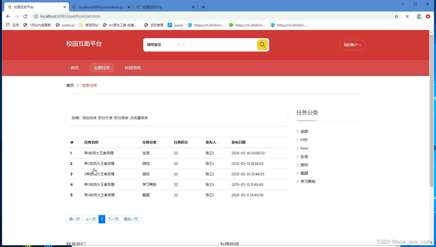
Task: Click the 校园互助平台 site logo title
Action: (x=84, y=44)
